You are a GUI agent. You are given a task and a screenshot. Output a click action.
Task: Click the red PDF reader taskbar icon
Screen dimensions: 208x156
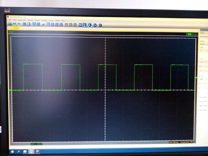(38, 151)
